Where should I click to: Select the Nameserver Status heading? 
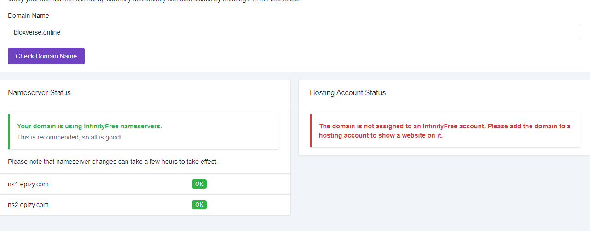coord(40,92)
